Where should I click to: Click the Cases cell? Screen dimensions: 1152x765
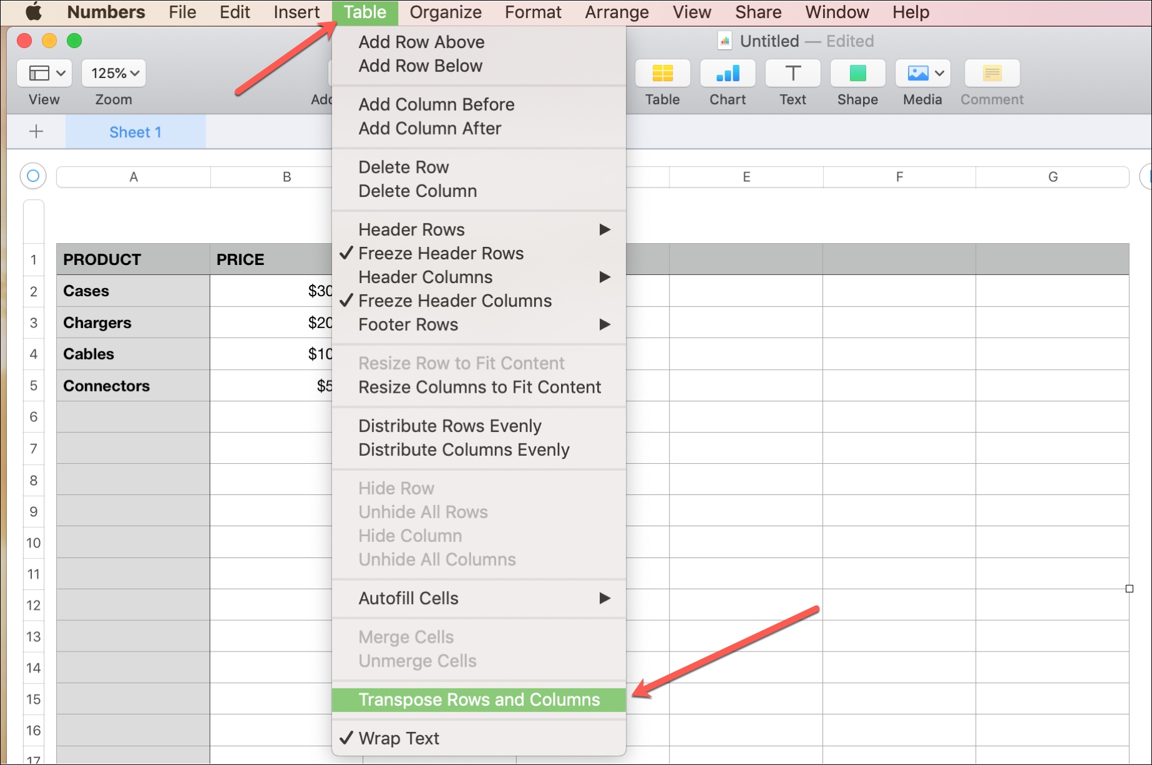point(134,291)
